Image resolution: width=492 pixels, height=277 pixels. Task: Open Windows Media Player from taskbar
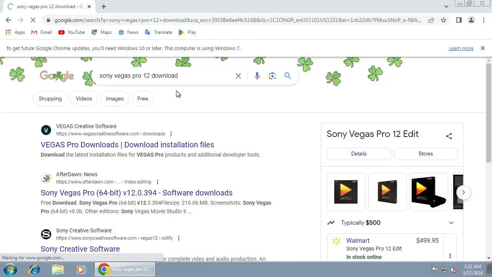81,270
